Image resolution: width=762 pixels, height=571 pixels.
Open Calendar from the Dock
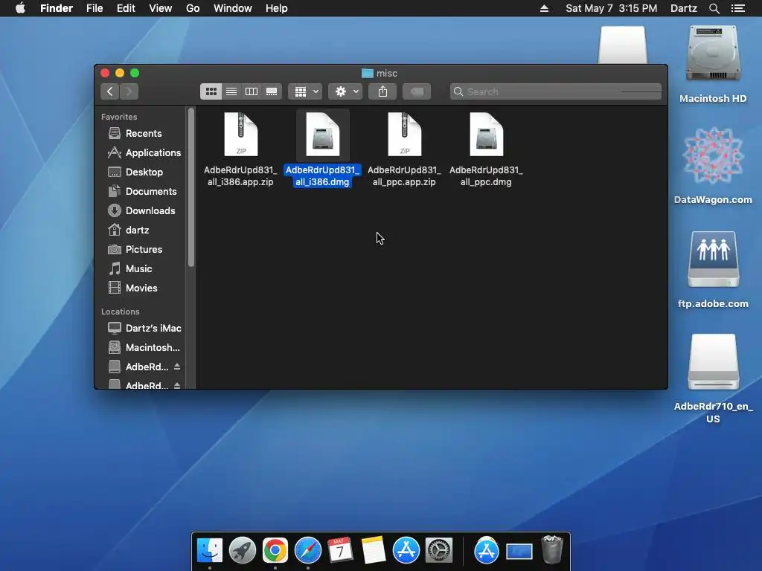340,550
